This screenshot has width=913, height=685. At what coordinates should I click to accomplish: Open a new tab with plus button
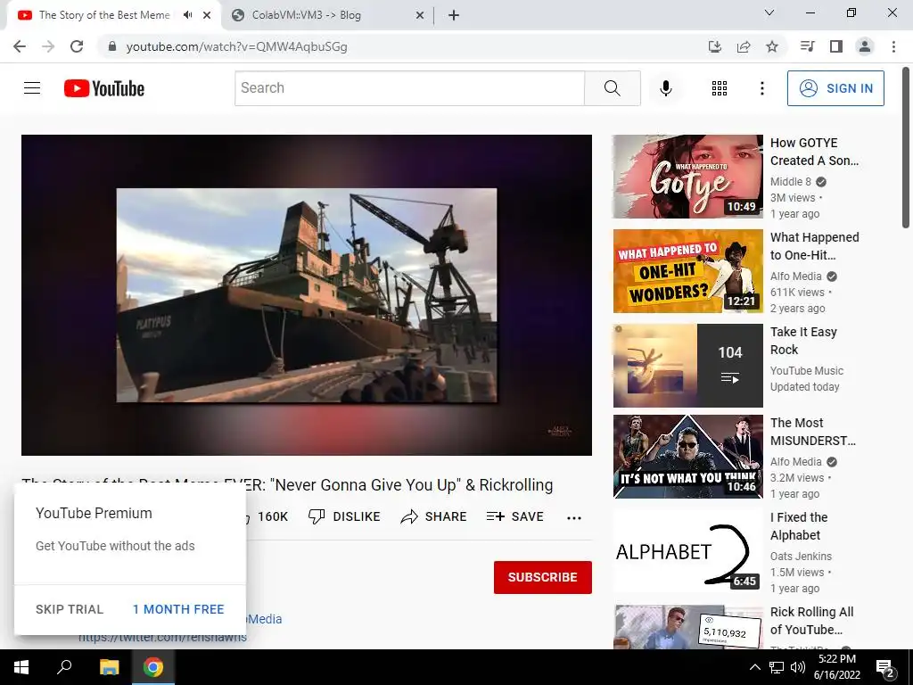tap(454, 16)
